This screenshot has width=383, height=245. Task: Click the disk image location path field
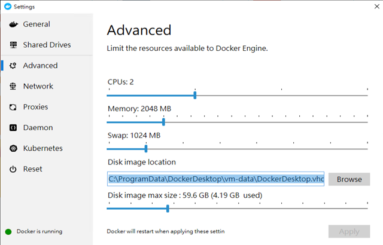pos(215,179)
